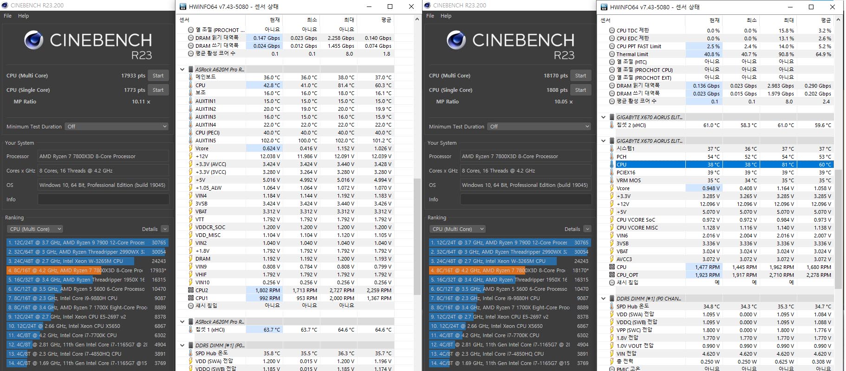This screenshot has height=371, width=846.
Task: Click thermometer icon of CPU (PECI) row
Action: click(191, 132)
